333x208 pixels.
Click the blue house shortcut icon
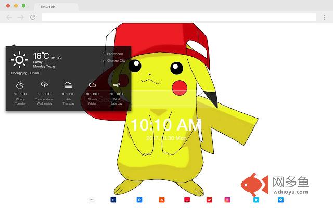pos(139,199)
